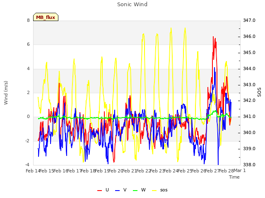The width and height of the screenshot is (265, 198).
Task: Toggle the W series legend entry
Action: [139, 190]
